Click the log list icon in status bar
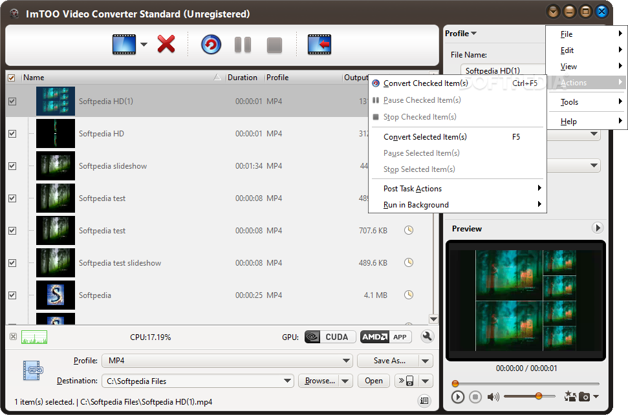Screen dimensions: 628x415 click(424, 401)
